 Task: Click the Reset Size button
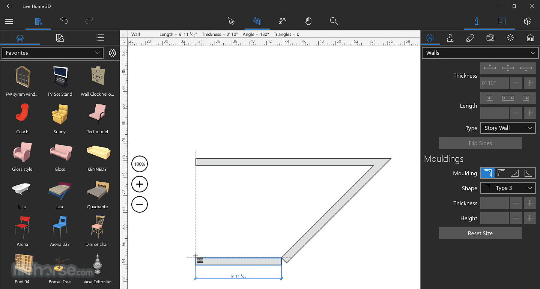click(x=480, y=233)
